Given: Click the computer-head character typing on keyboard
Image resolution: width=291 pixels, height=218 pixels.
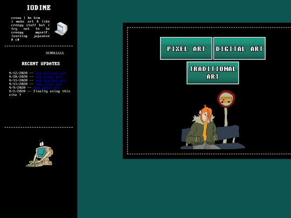Looking at the screenshot, I should point(40,153).
